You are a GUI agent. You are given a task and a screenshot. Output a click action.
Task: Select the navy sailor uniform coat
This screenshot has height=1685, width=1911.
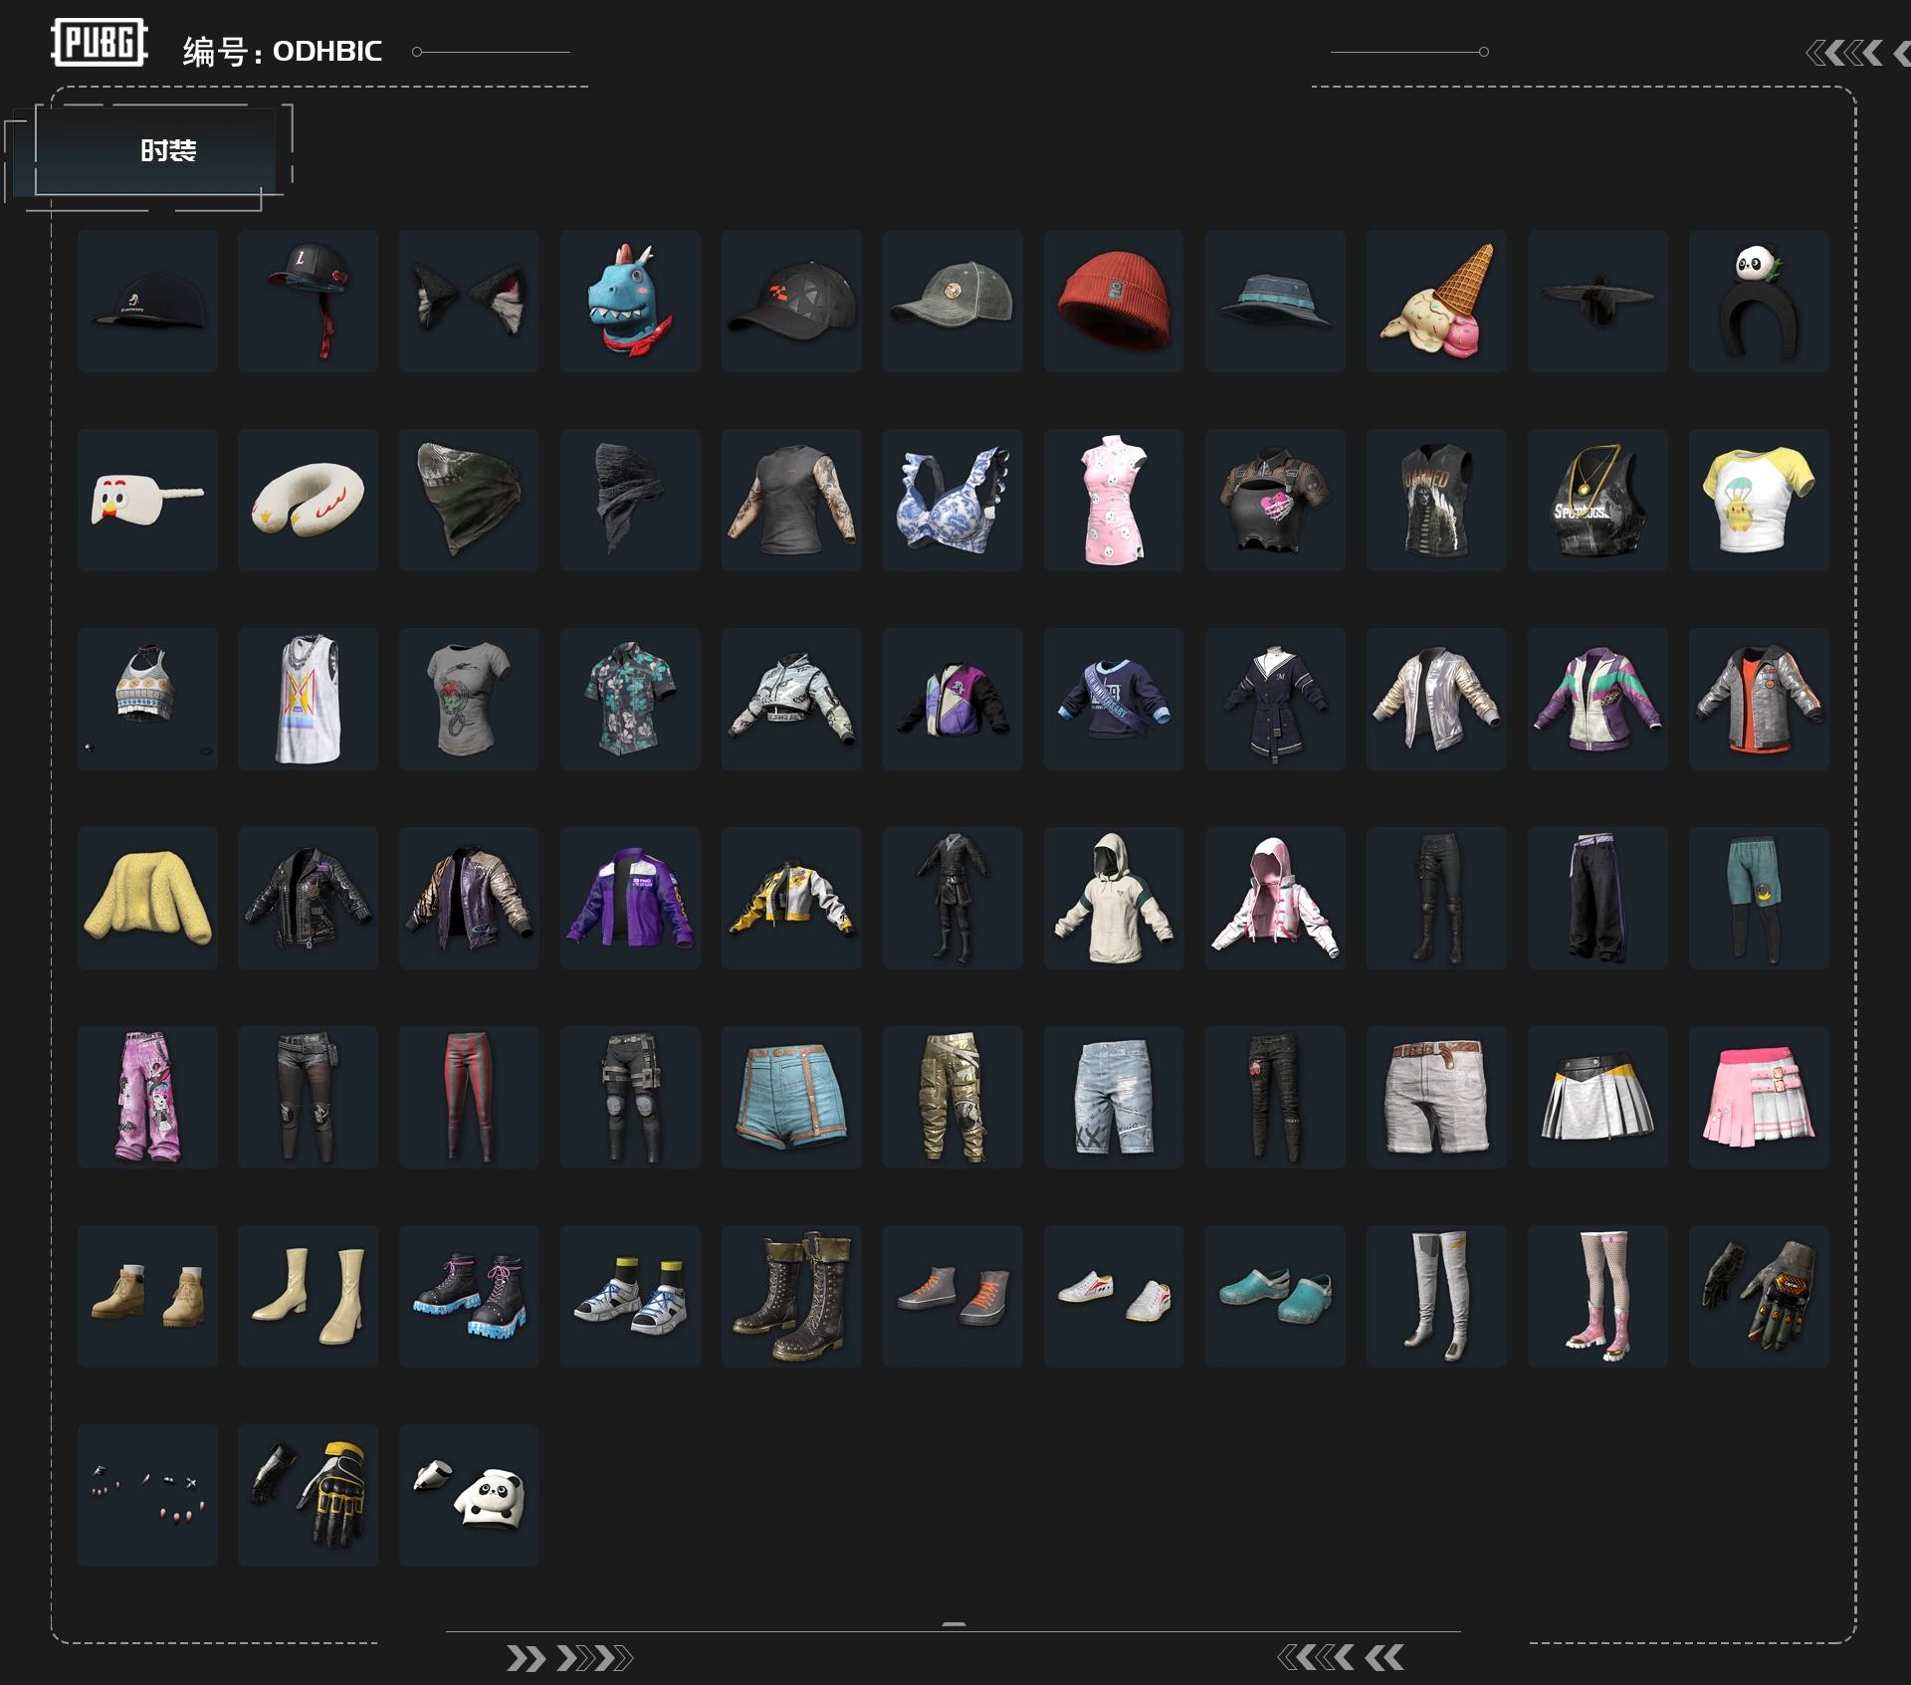click(1275, 699)
